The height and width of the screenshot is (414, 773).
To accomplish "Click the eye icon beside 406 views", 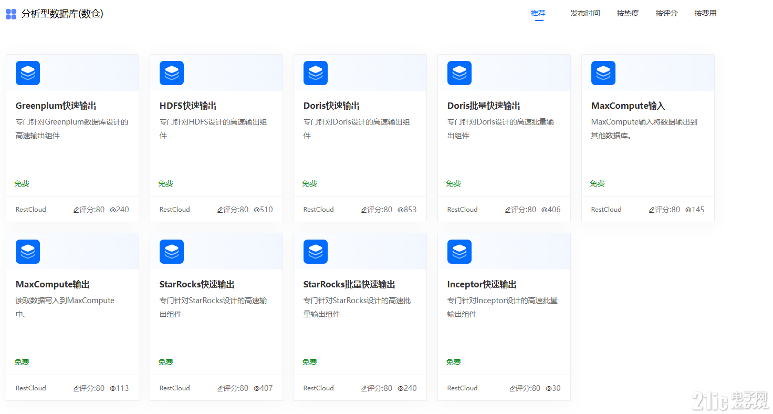I will (x=544, y=210).
